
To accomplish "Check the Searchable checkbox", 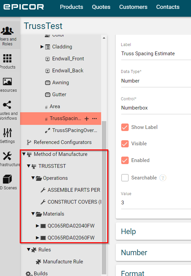I will click(x=125, y=178).
